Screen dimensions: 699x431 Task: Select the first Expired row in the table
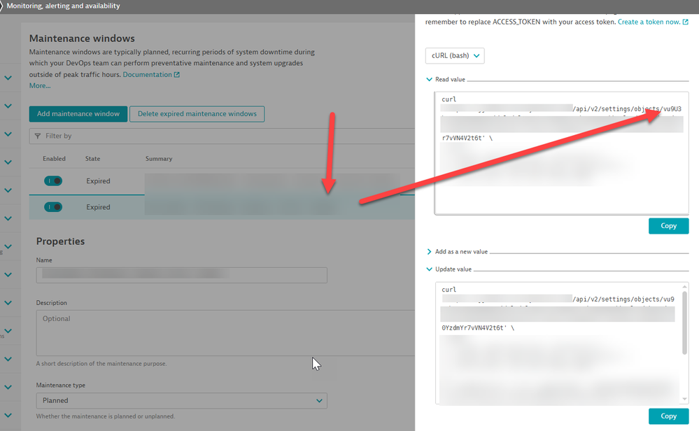[98, 181]
